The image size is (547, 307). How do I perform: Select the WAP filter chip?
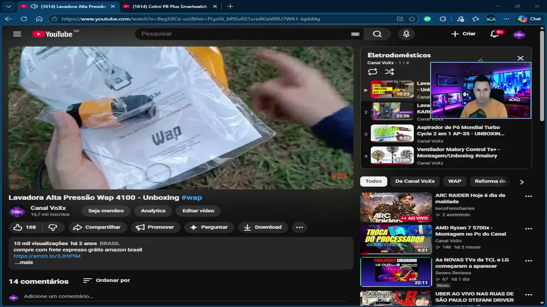[x=455, y=181]
